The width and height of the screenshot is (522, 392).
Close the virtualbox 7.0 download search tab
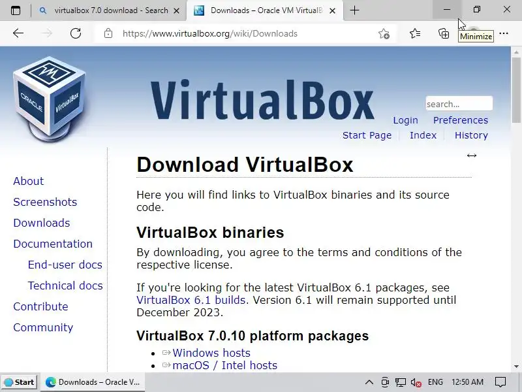(x=177, y=10)
